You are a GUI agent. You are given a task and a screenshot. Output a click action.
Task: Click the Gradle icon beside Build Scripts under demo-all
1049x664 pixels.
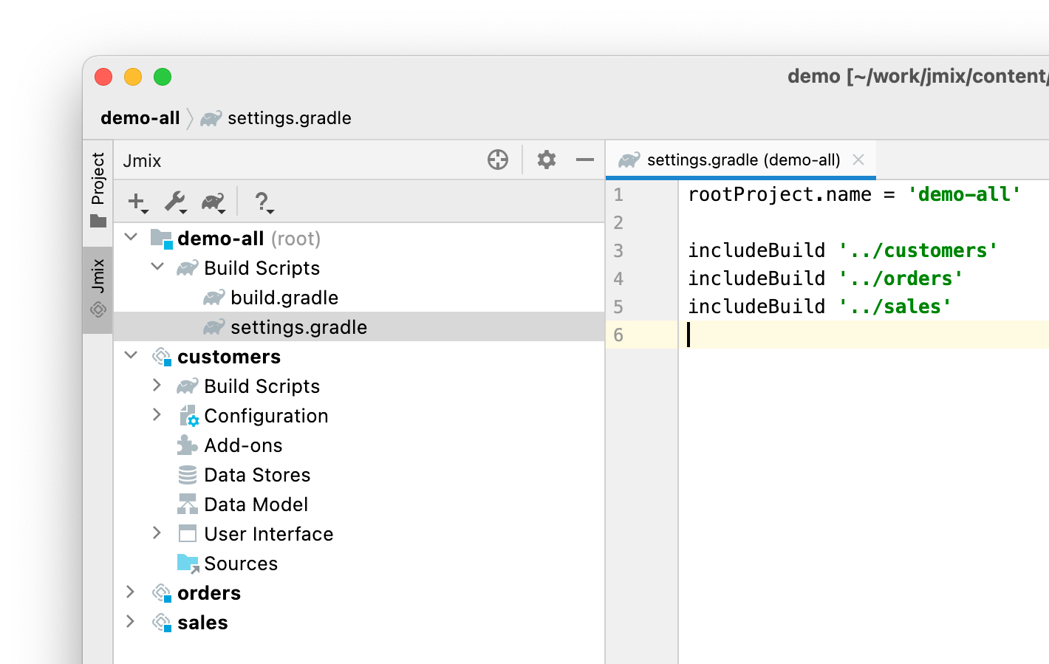pos(188,268)
